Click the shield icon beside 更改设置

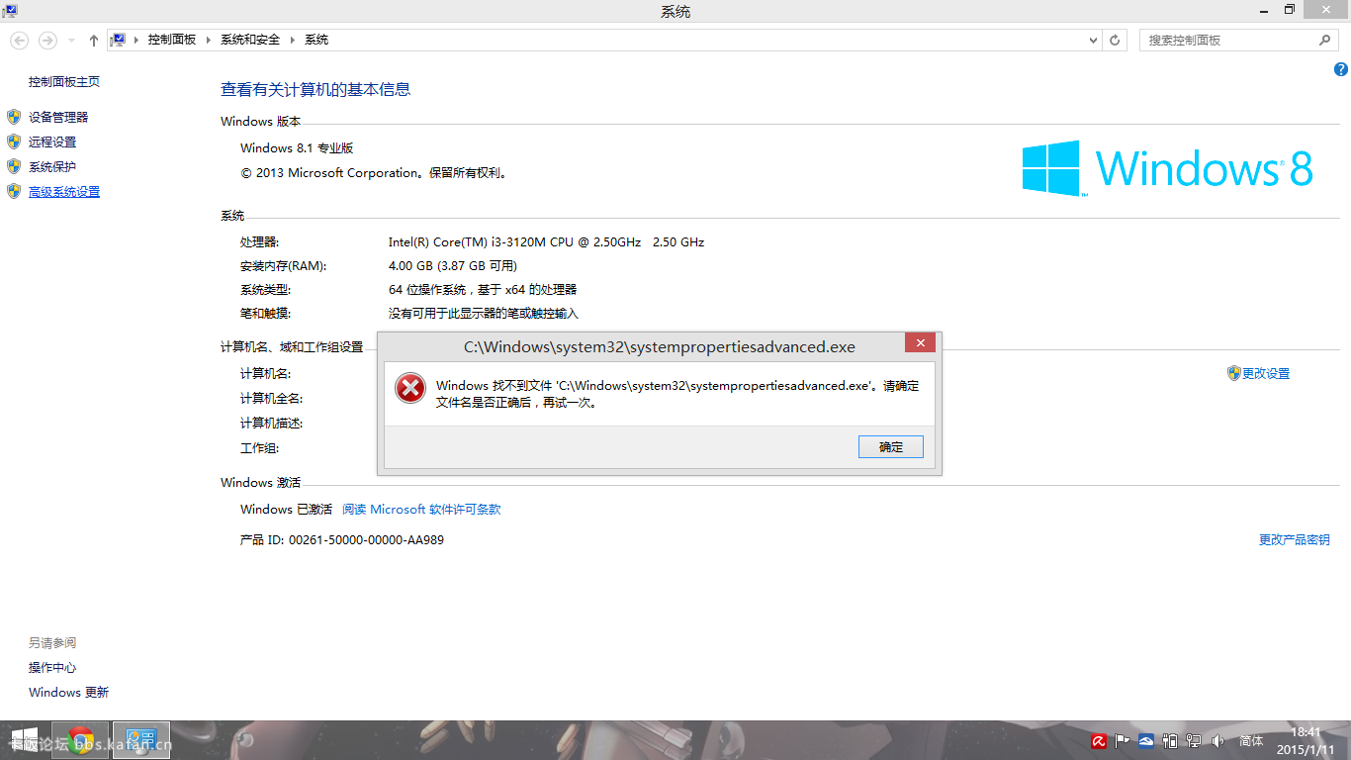(1233, 373)
